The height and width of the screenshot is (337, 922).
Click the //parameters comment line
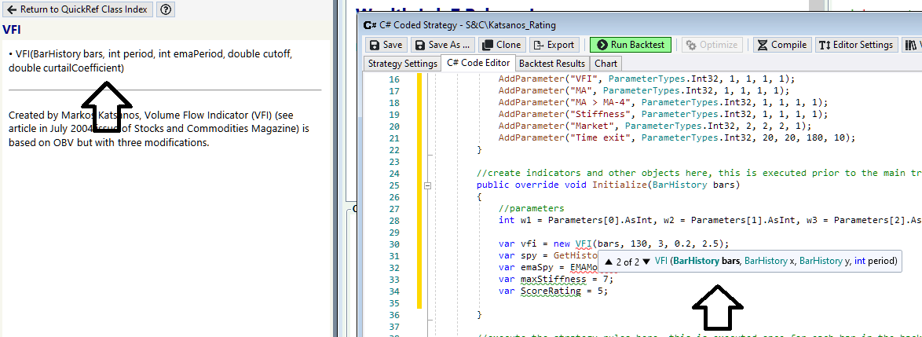pos(531,208)
